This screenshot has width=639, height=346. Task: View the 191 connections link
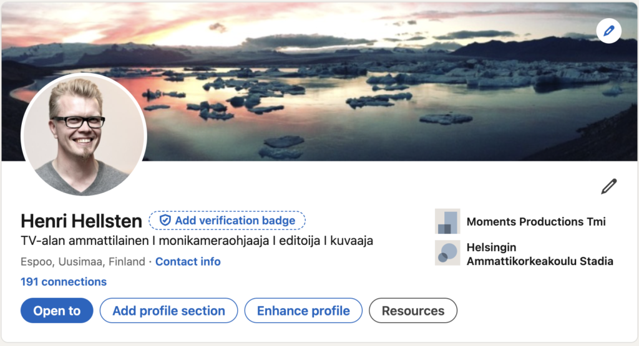[x=64, y=282]
